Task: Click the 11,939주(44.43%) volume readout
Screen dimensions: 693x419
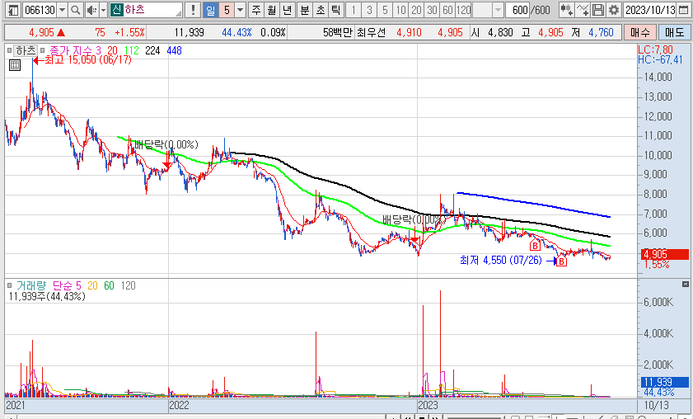Action: (46, 296)
